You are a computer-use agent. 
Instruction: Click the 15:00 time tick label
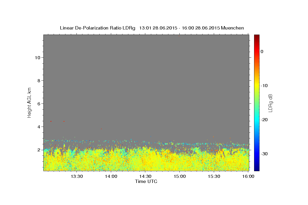click(x=180, y=176)
